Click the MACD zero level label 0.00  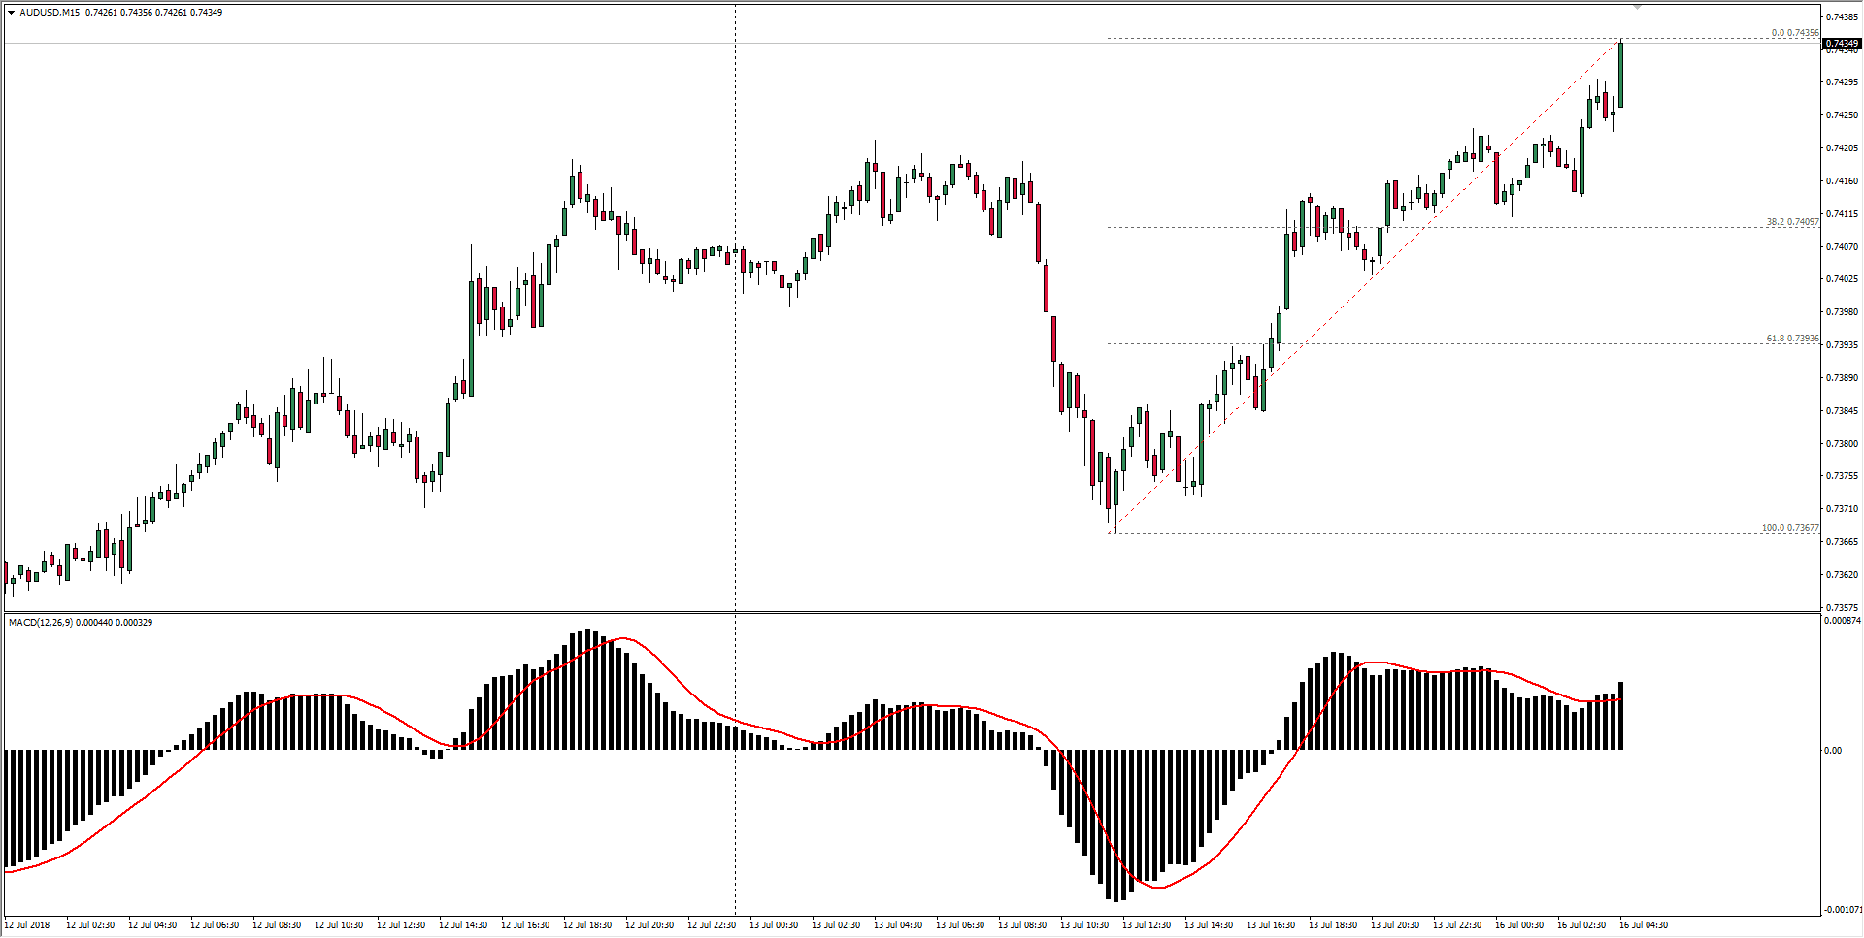tap(1832, 750)
